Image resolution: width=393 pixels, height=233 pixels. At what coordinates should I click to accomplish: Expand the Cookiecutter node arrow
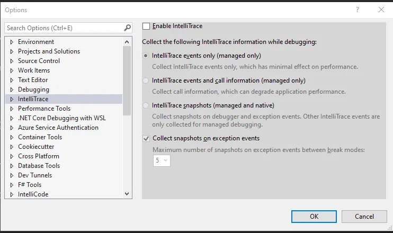tap(12, 147)
